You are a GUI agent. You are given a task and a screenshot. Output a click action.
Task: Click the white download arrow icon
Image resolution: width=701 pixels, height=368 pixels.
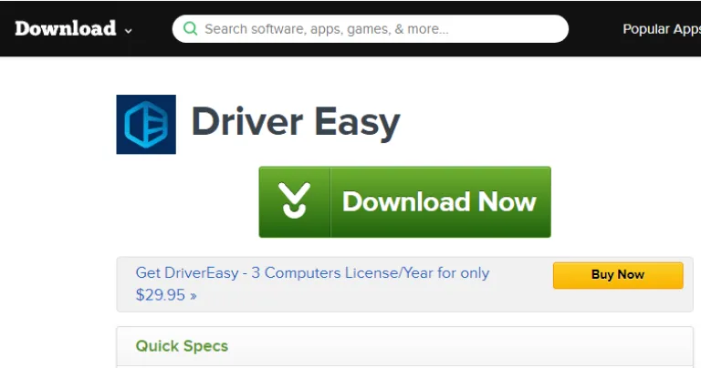[294, 200]
